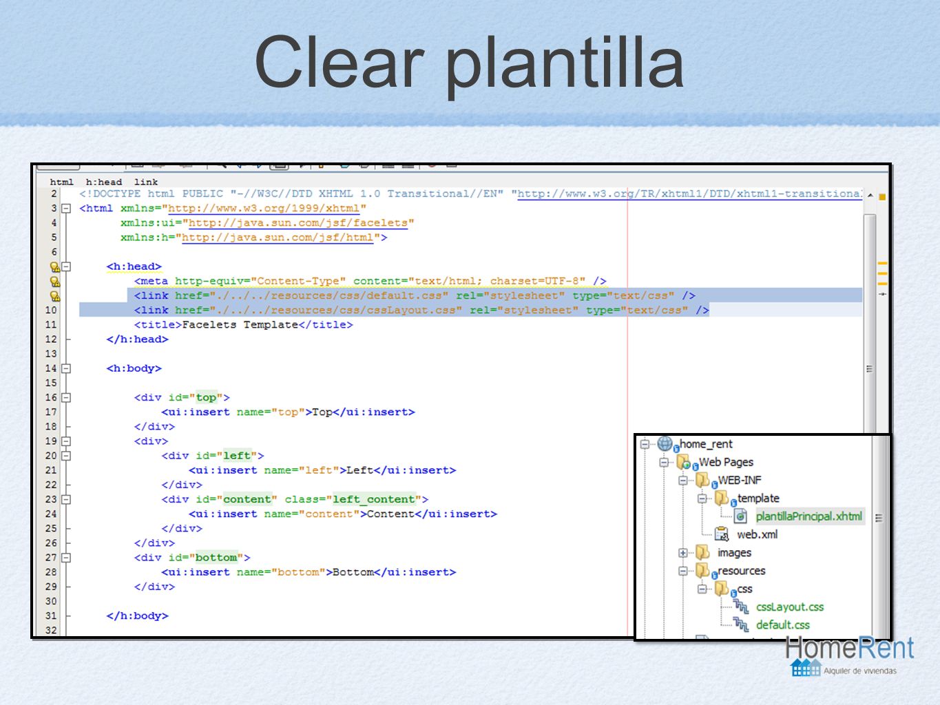940x705 pixels.
Task: Click the template folder icon
Action: 722,498
